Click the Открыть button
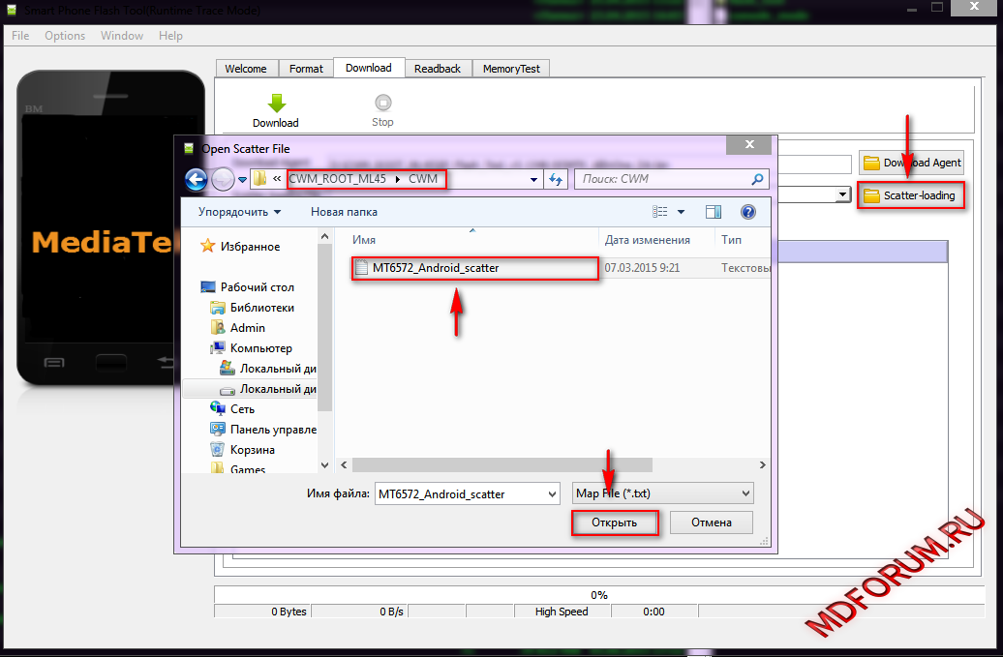The image size is (1003, 657). (614, 523)
